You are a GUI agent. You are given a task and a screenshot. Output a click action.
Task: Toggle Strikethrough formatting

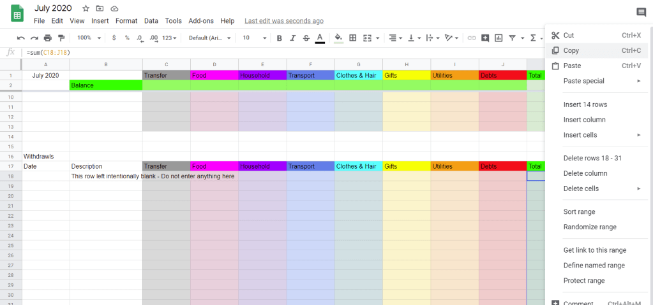(x=306, y=38)
